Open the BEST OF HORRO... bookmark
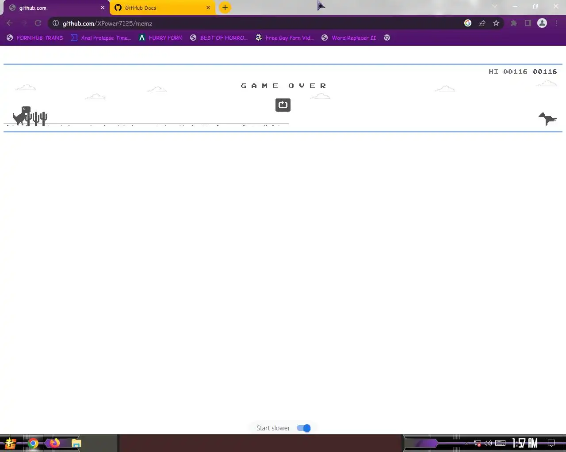The width and height of the screenshot is (566, 452). click(x=218, y=38)
